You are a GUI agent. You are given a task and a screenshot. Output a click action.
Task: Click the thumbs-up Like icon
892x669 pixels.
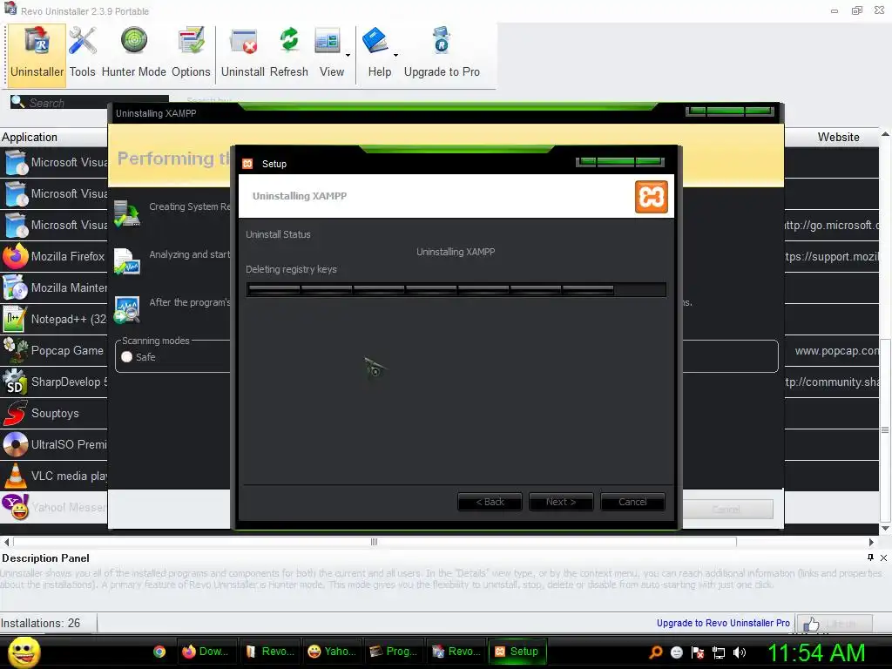[811, 625]
